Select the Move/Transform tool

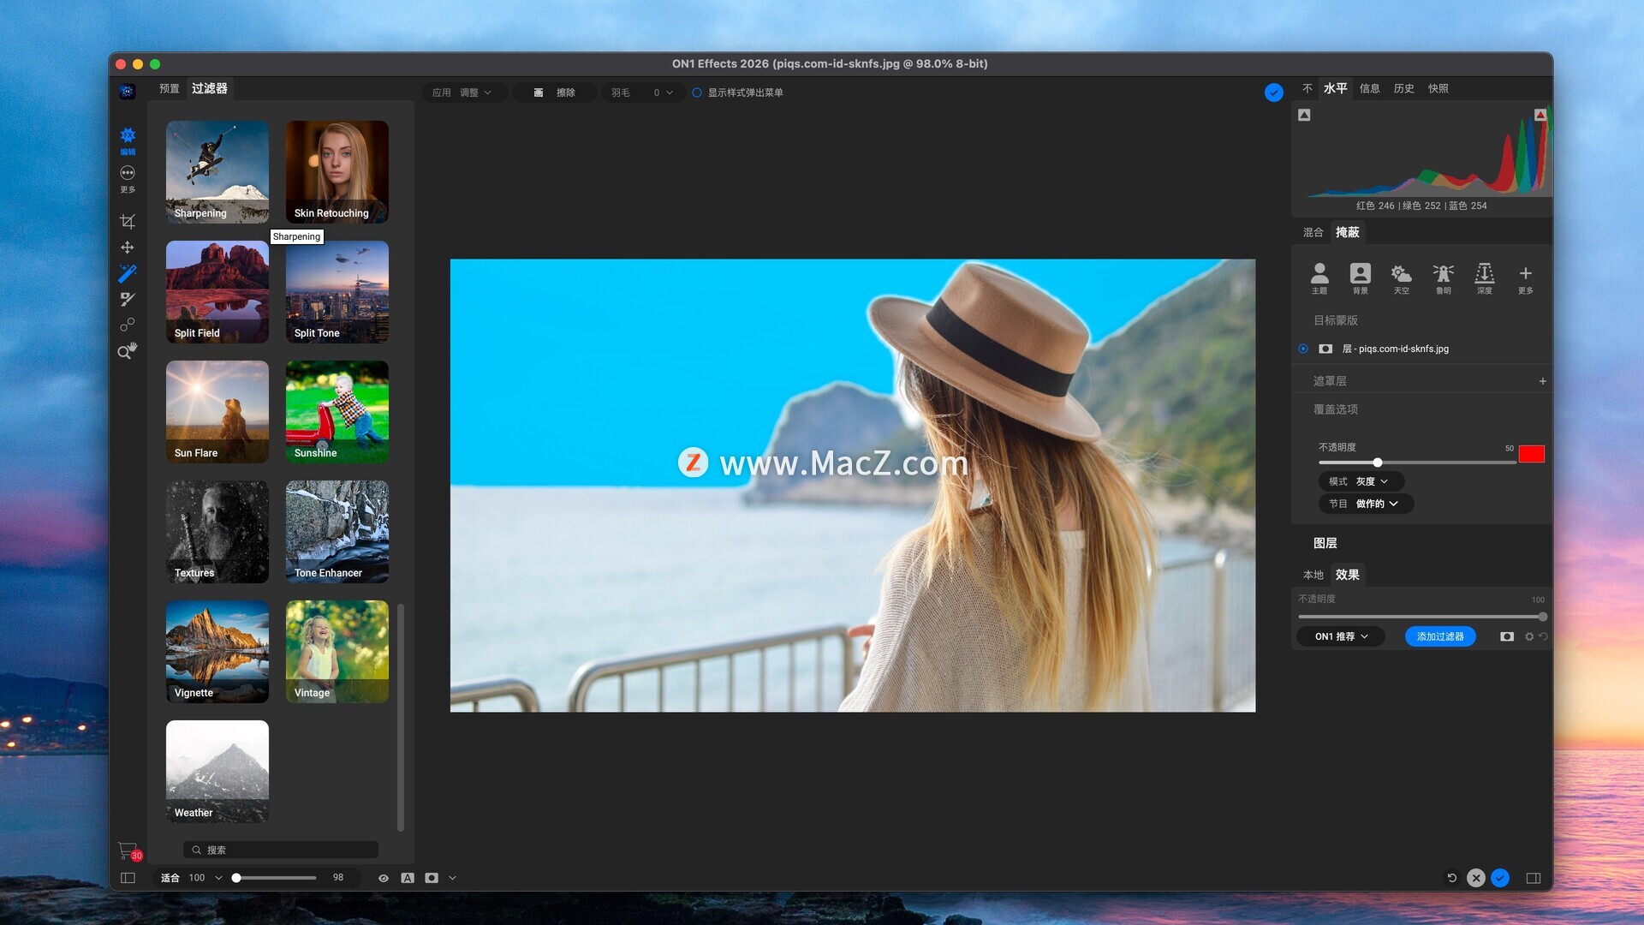point(128,248)
